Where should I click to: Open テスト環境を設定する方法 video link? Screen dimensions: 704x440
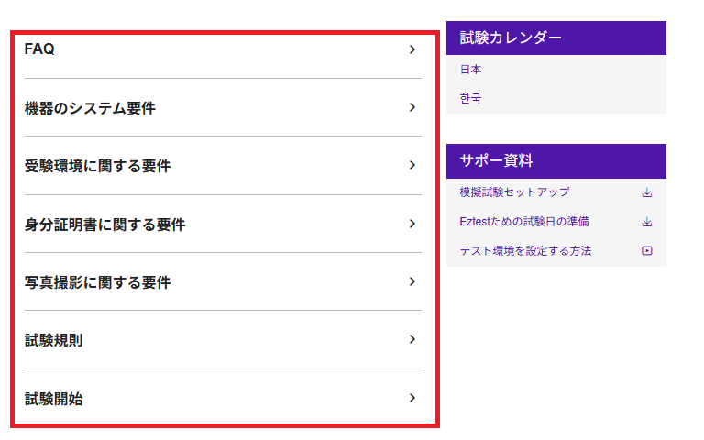coord(525,251)
